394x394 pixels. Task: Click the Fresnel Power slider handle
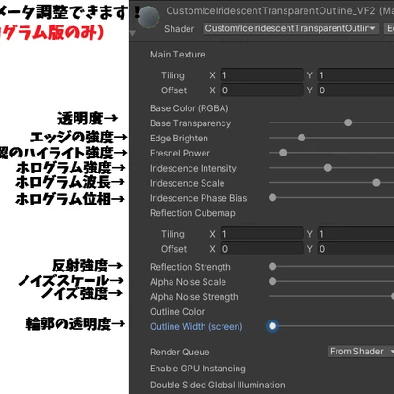[283, 153]
